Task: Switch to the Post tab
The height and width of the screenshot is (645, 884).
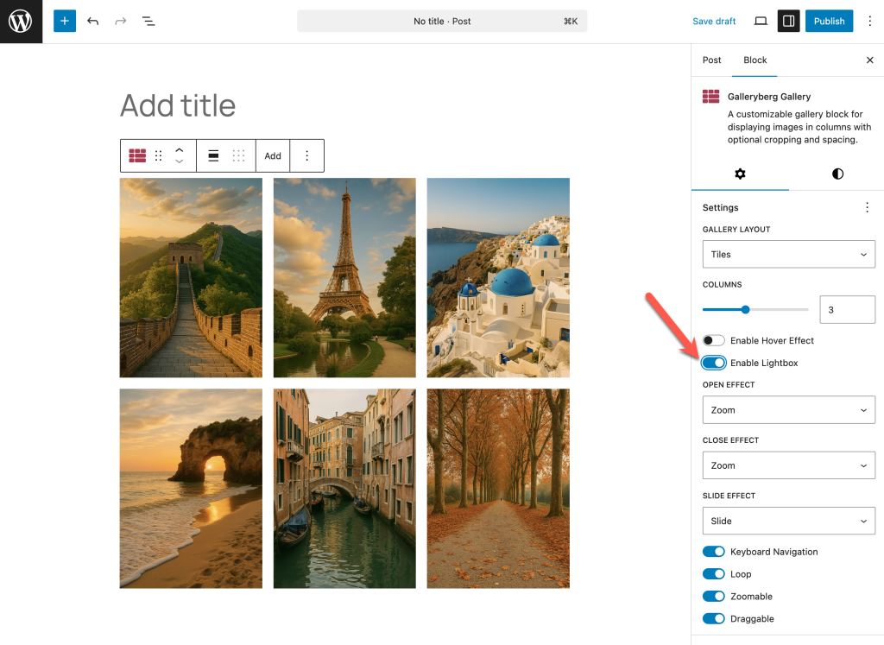Action: tap(712, 60)
